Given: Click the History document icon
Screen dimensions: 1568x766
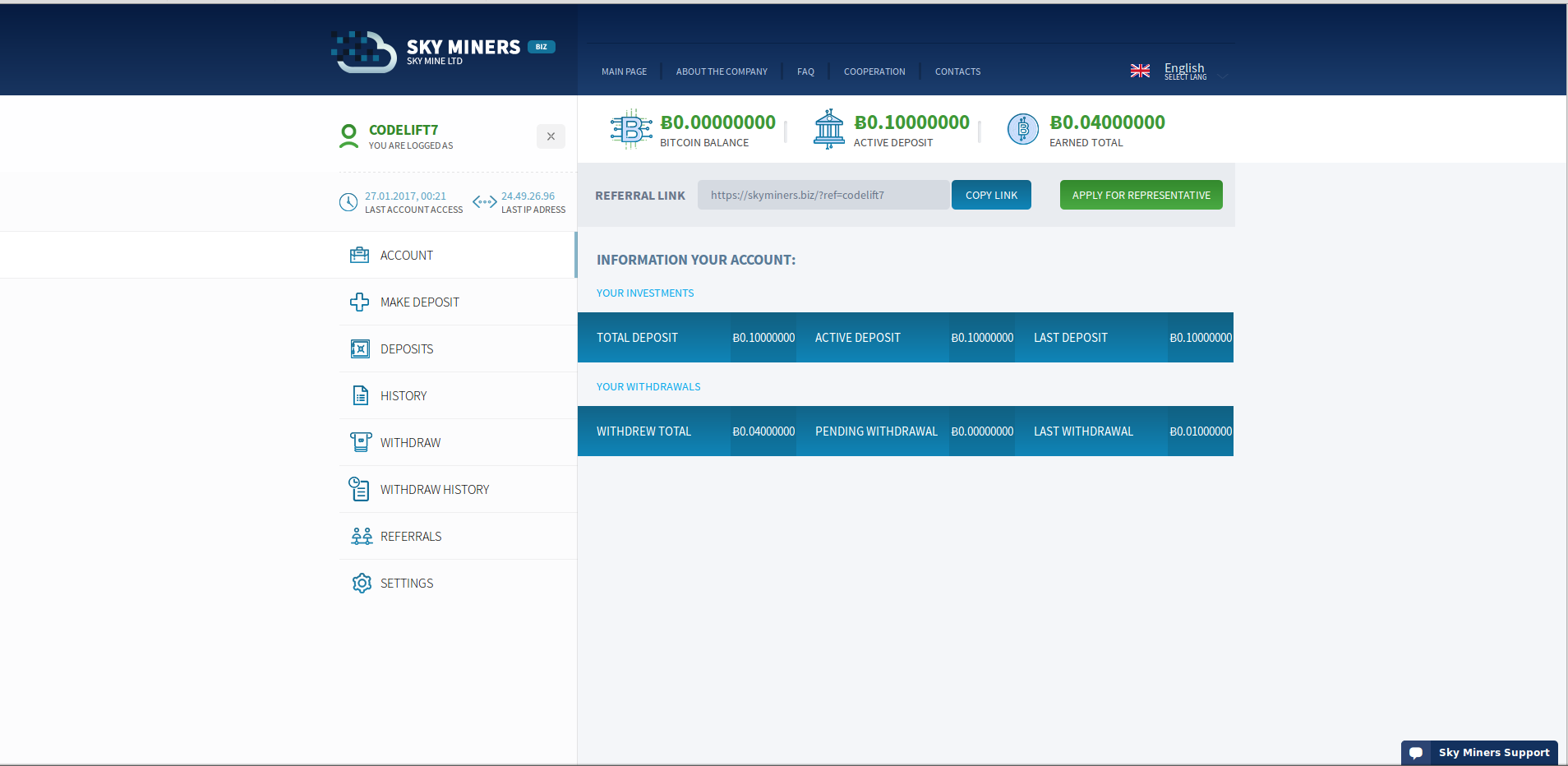Looking at the screenshot, I should (360, 395).
